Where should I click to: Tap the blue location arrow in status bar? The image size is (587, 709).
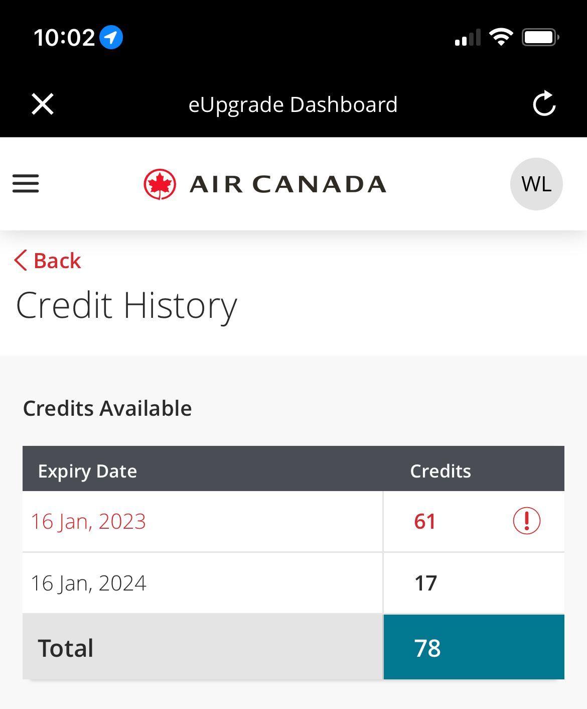pos(111,38)
